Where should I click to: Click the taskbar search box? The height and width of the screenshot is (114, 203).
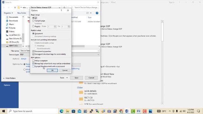click(x=33, y=111)
